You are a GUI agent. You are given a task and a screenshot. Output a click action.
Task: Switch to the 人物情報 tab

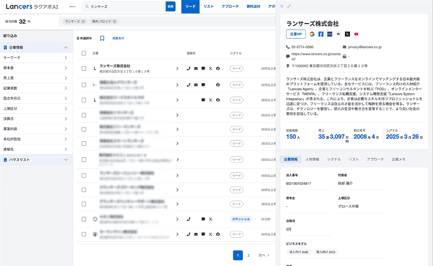312,159
